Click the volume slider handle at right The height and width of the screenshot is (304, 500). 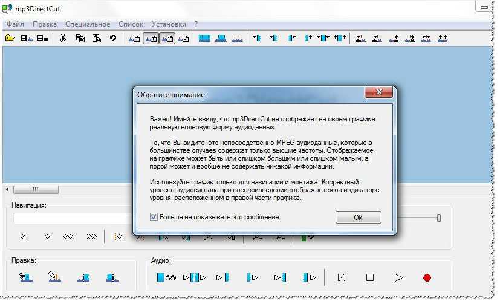(x=439, y=218)
